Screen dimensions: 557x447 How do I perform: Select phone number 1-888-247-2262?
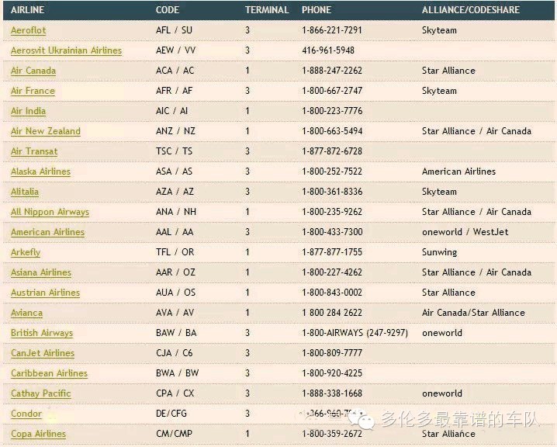tap(332, 71)
